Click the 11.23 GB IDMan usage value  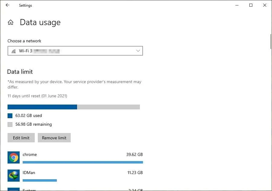(135, 173)
